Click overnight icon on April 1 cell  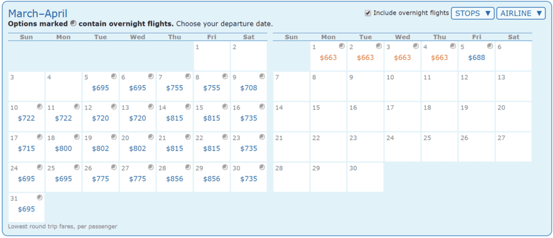click(342, 46)
